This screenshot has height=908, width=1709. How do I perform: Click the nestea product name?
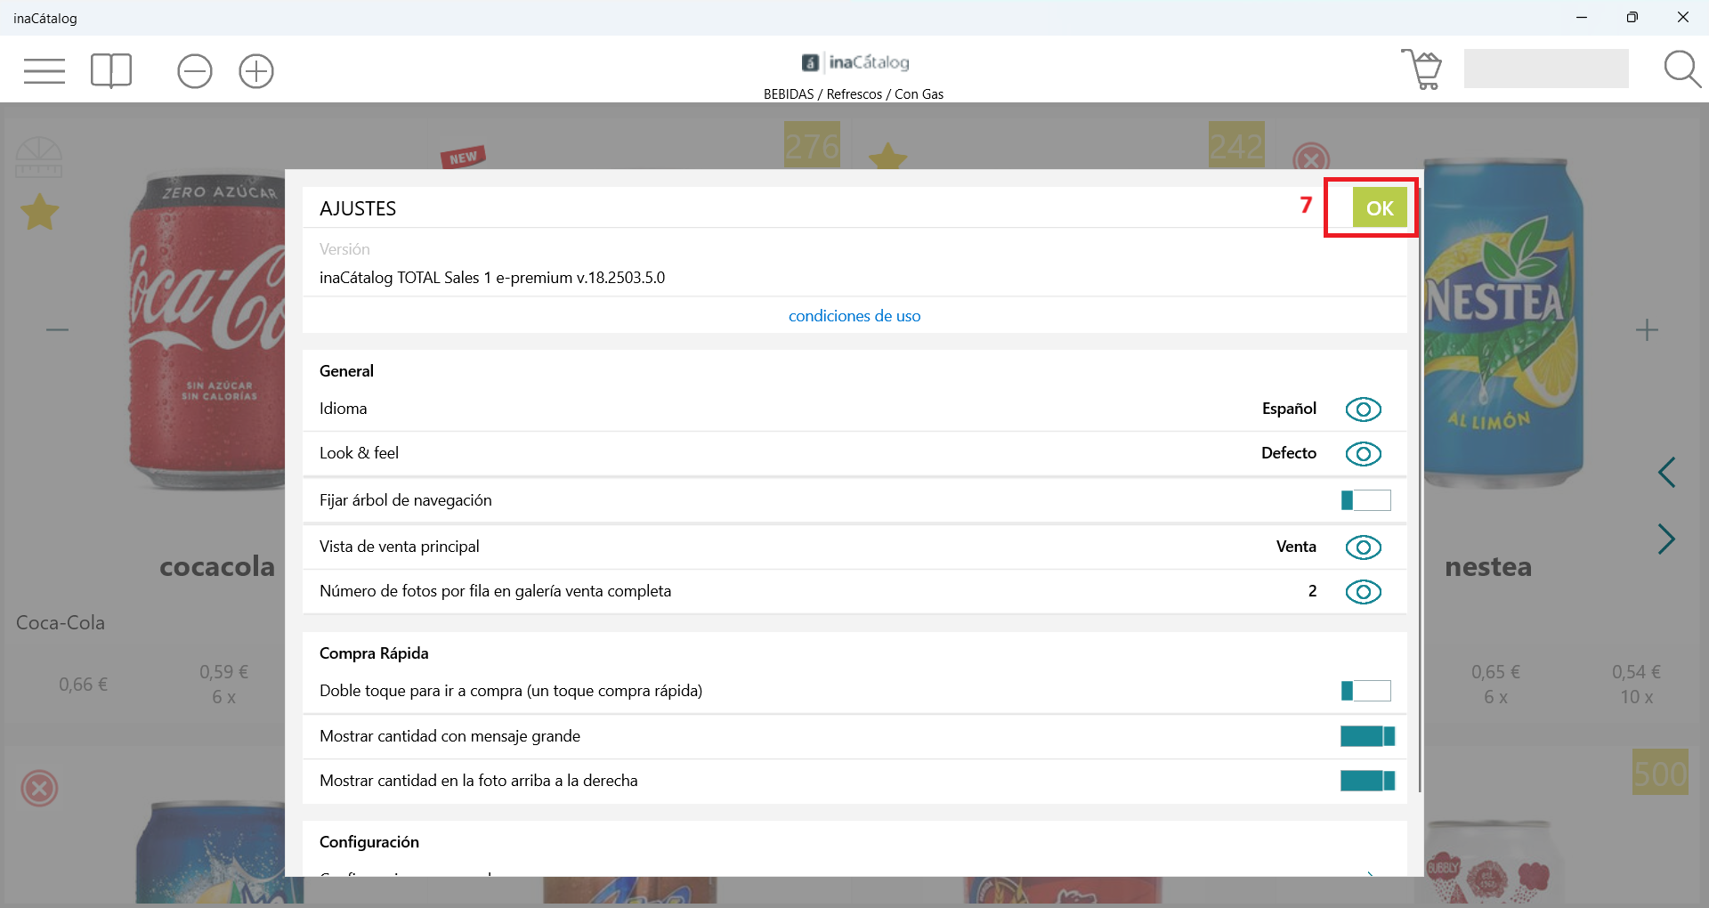tap(1488, 567)
